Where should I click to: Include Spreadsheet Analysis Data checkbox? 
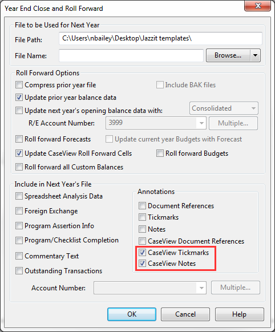pos(19,196)
